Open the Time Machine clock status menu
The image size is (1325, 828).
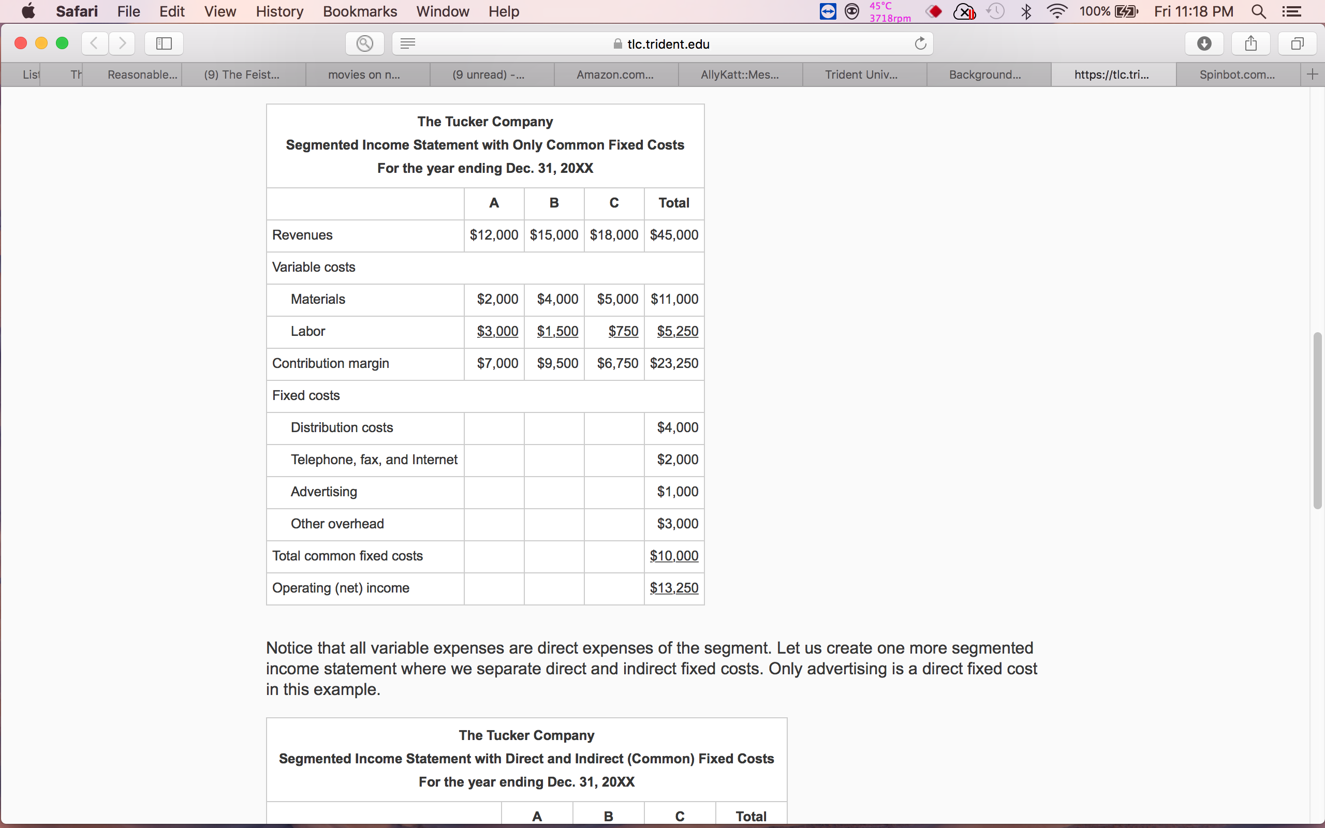coord(995,11)
